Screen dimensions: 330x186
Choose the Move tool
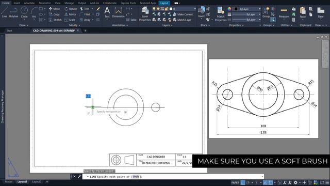click(55, 9)
